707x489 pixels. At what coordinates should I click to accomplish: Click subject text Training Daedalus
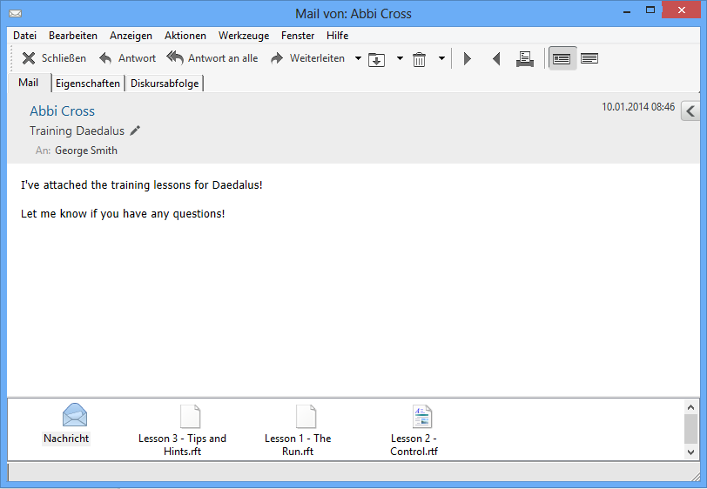point(77,131)
